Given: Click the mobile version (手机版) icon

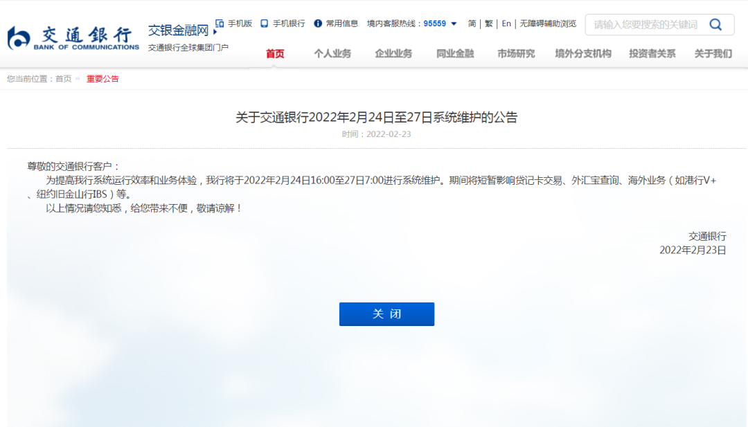Looking at the screenshot, I should 220,24.
